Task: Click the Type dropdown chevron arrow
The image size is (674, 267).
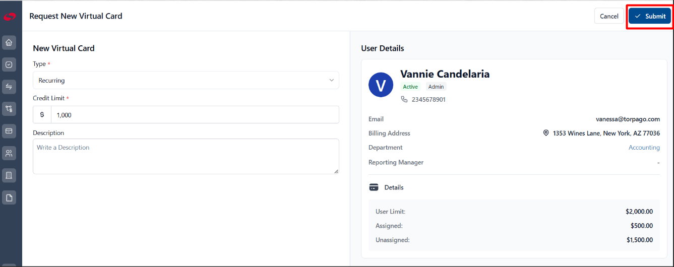Action: point(331,80)
